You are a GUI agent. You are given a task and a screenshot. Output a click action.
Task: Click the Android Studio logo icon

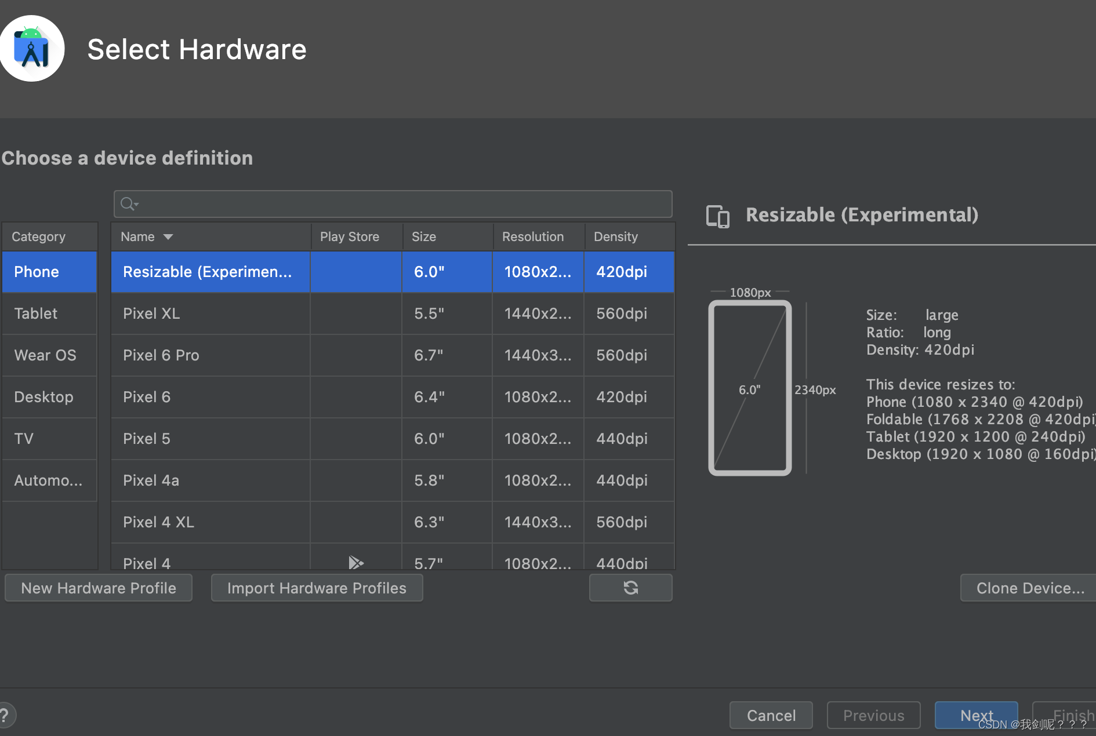tap(31, 49)
